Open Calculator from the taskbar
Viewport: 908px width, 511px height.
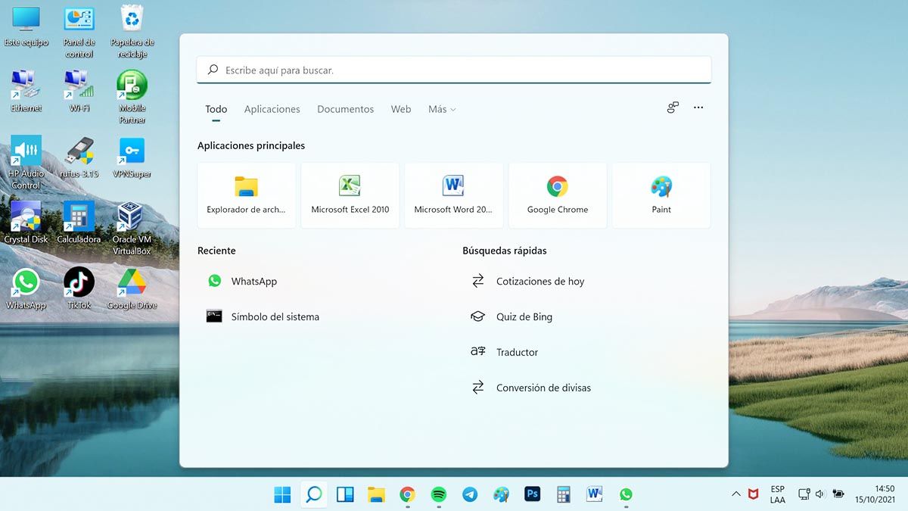(x=563, y=494)
